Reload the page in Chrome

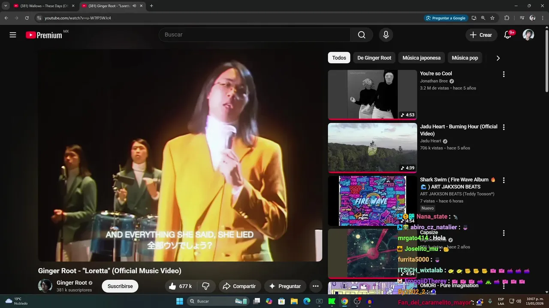tap(27, 18)
